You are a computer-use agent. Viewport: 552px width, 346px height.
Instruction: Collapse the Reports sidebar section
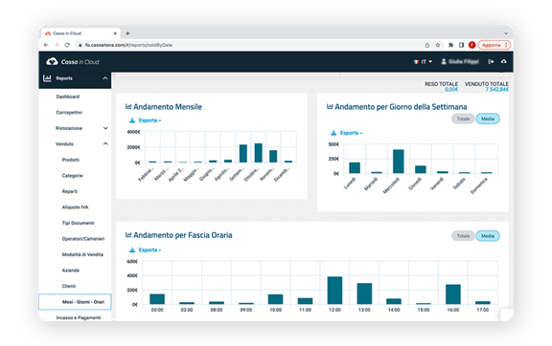click(104, 78)
